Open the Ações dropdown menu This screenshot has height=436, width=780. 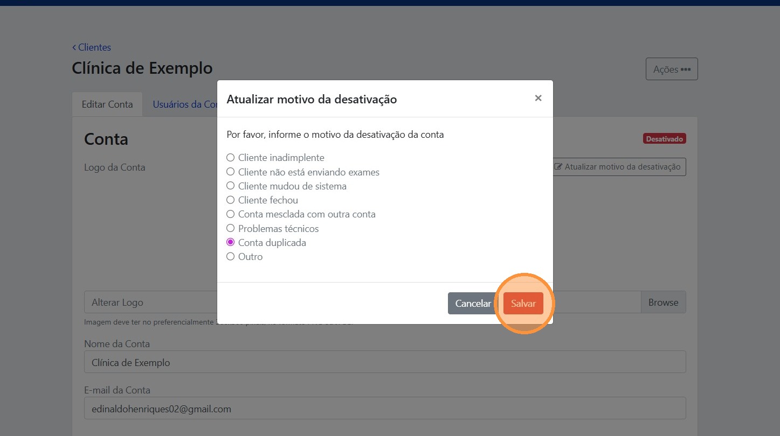pyautogui.click(x=671, y=69)
